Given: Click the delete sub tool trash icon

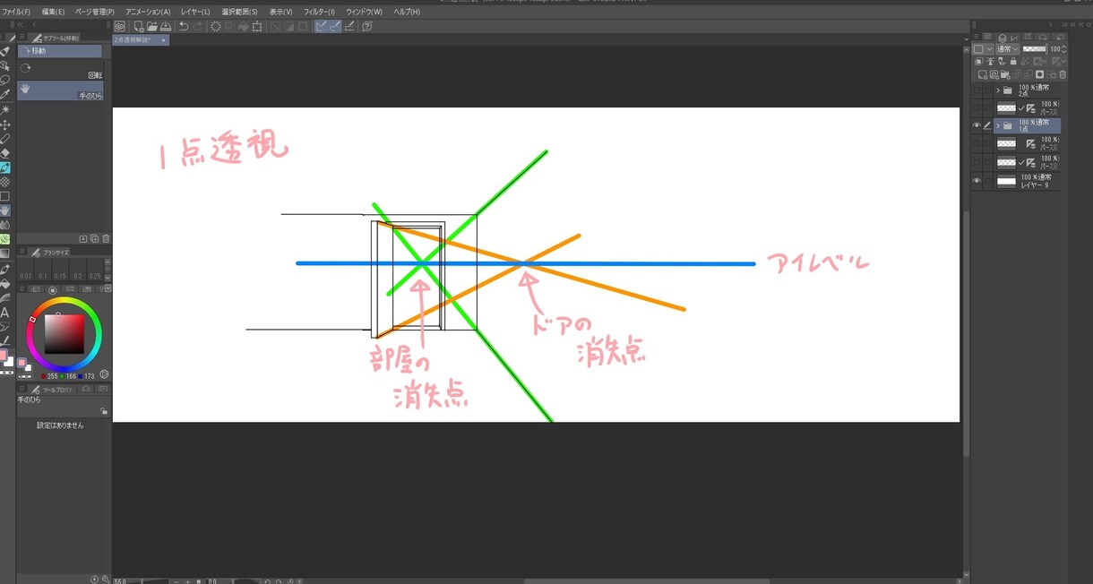Looking at the screenshot, I should click(106, 238).
